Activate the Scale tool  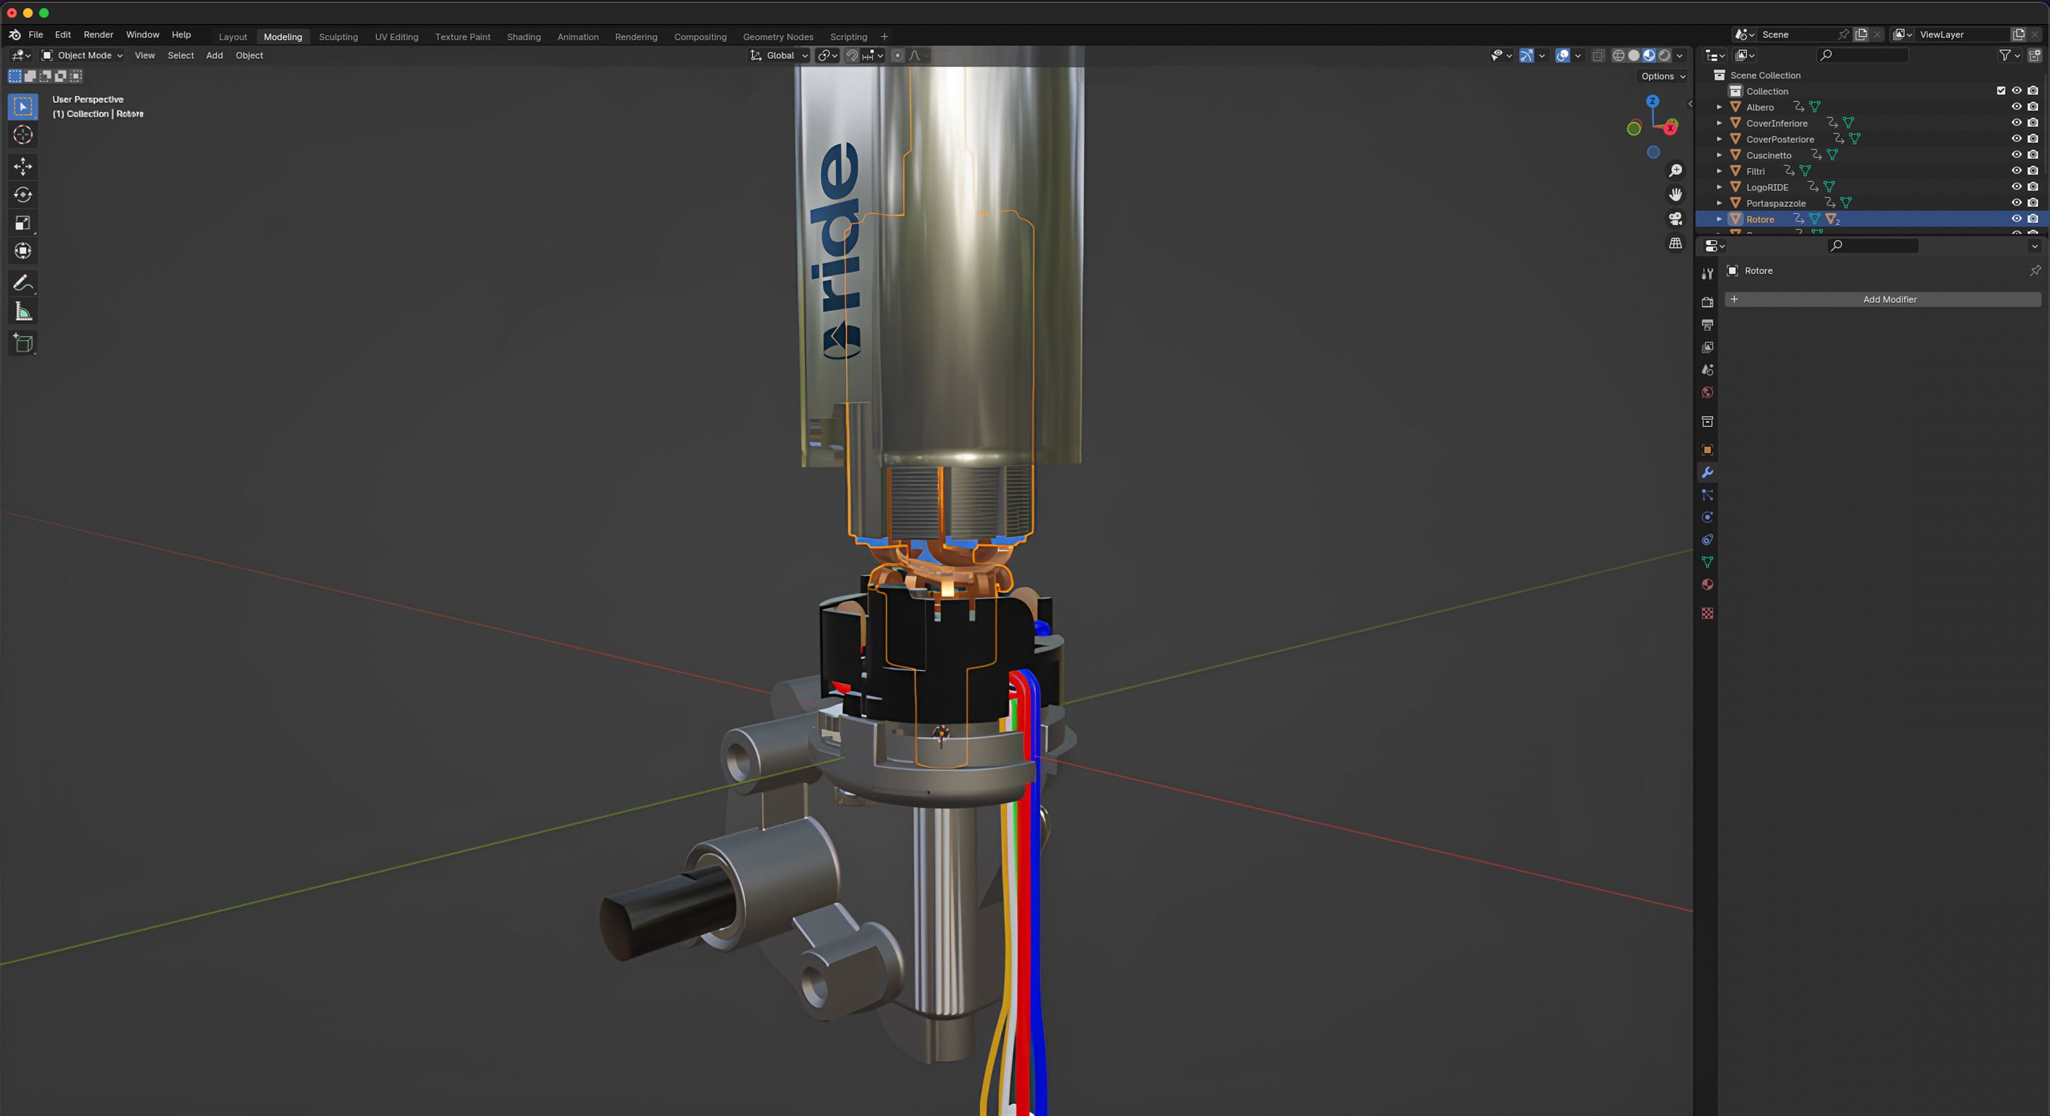(x=23, y=223)
